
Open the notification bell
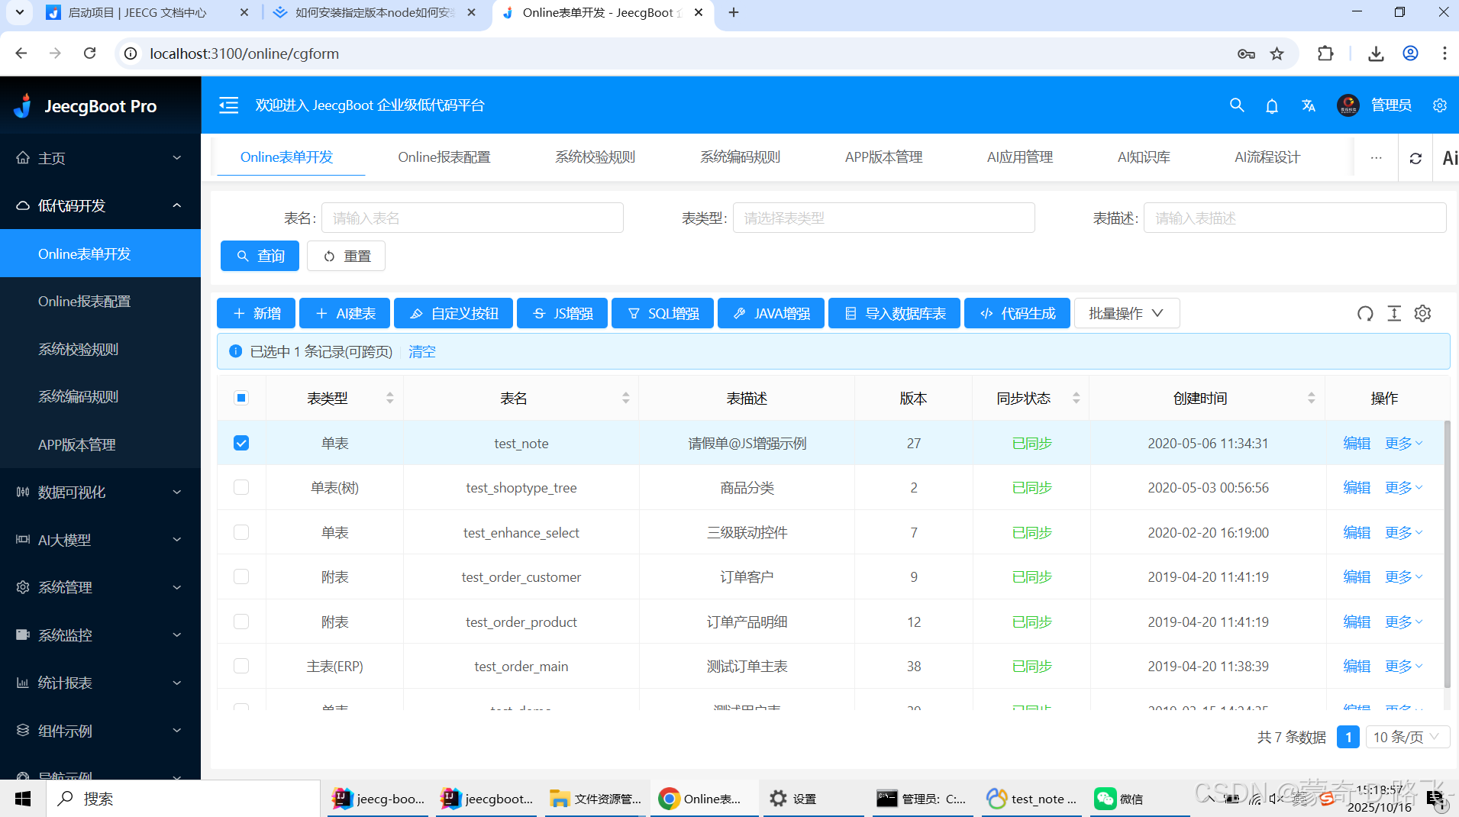click(1272, 105)
